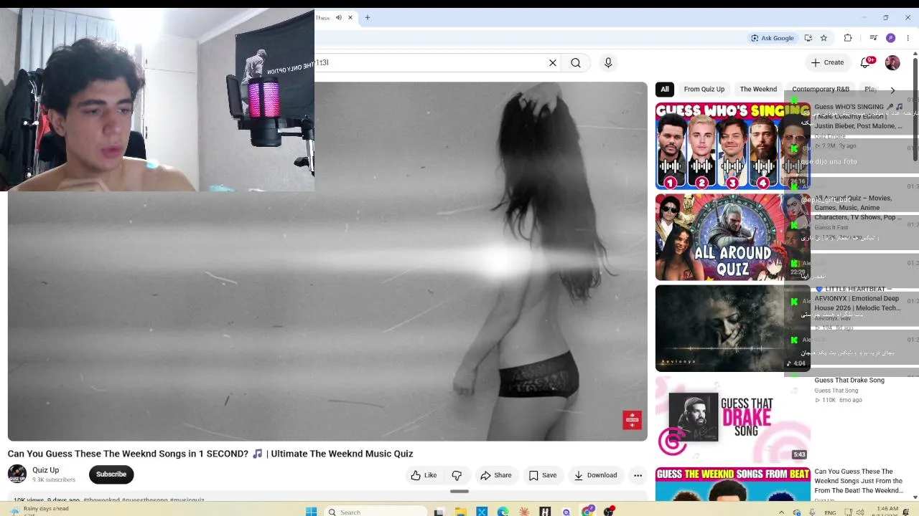This screenshot has height=516, width=919.
Task: Click the video title text
Action: tap(210, 454)
